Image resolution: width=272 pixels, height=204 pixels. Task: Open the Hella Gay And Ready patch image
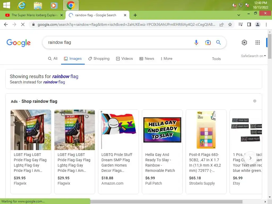click(x=162, y=130)
